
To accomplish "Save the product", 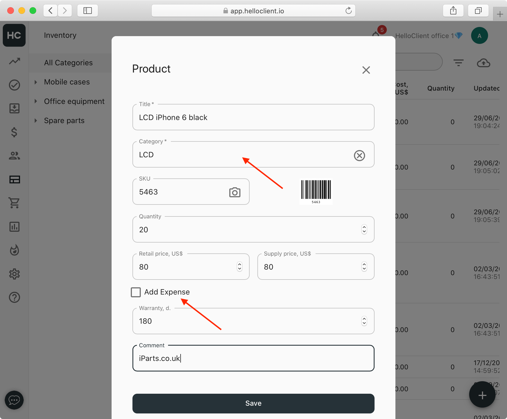I will click(x=253, y=403).
